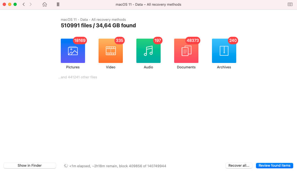This screenshot has width=297, height=171.
Task: Open the Video category tile
Action: tap(111, 51)
